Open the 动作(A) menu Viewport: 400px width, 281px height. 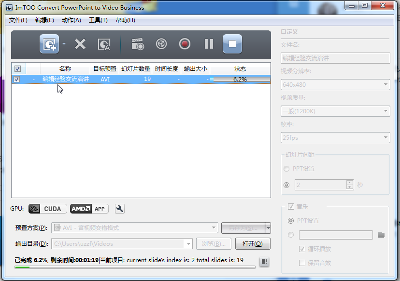point(71,20)
